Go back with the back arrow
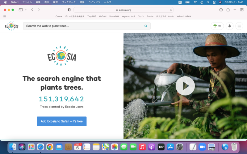Screen dimensions: 247x154 pyautogui.click(x=32, y=10)
